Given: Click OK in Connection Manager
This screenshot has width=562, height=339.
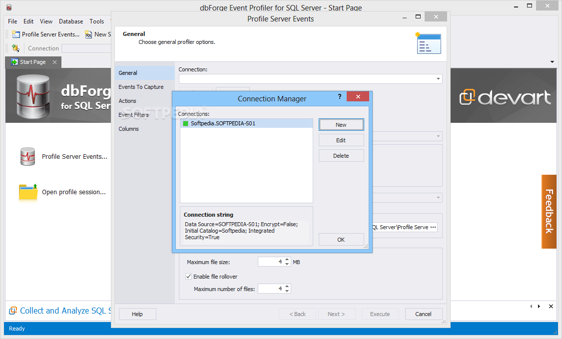Looking at the screenshot, I should click(341, 239).
